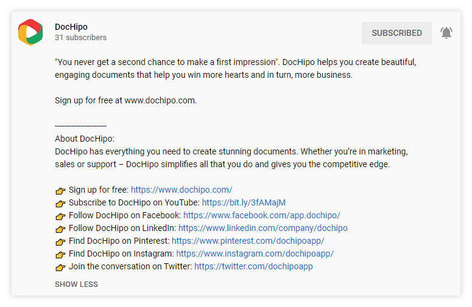
Task: Click the pointing hand emoji beside 'Find DocHipo on Pinterest'
Action: pyautogui.click(x=60, y=242)
